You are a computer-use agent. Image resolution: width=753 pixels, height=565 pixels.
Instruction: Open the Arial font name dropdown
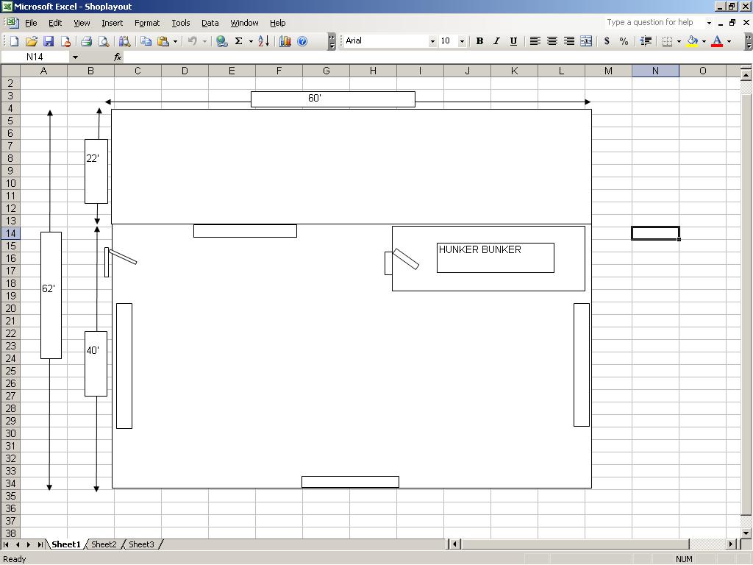[x=432, y=41]
